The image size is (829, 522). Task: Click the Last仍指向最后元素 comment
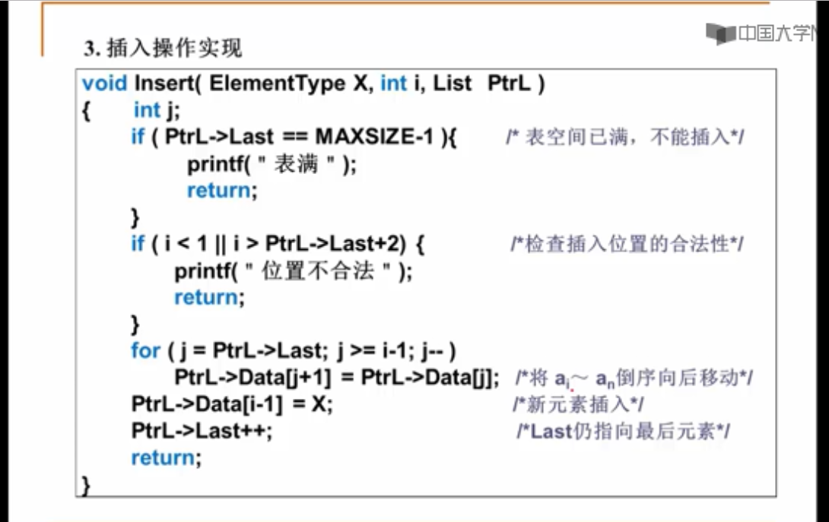[623, 432]
